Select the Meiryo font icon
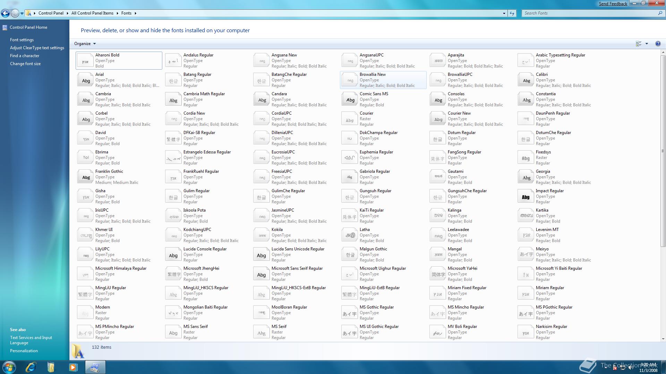This screenshot has width=666, height=374. pyautogui.click(x=526, y=255)
